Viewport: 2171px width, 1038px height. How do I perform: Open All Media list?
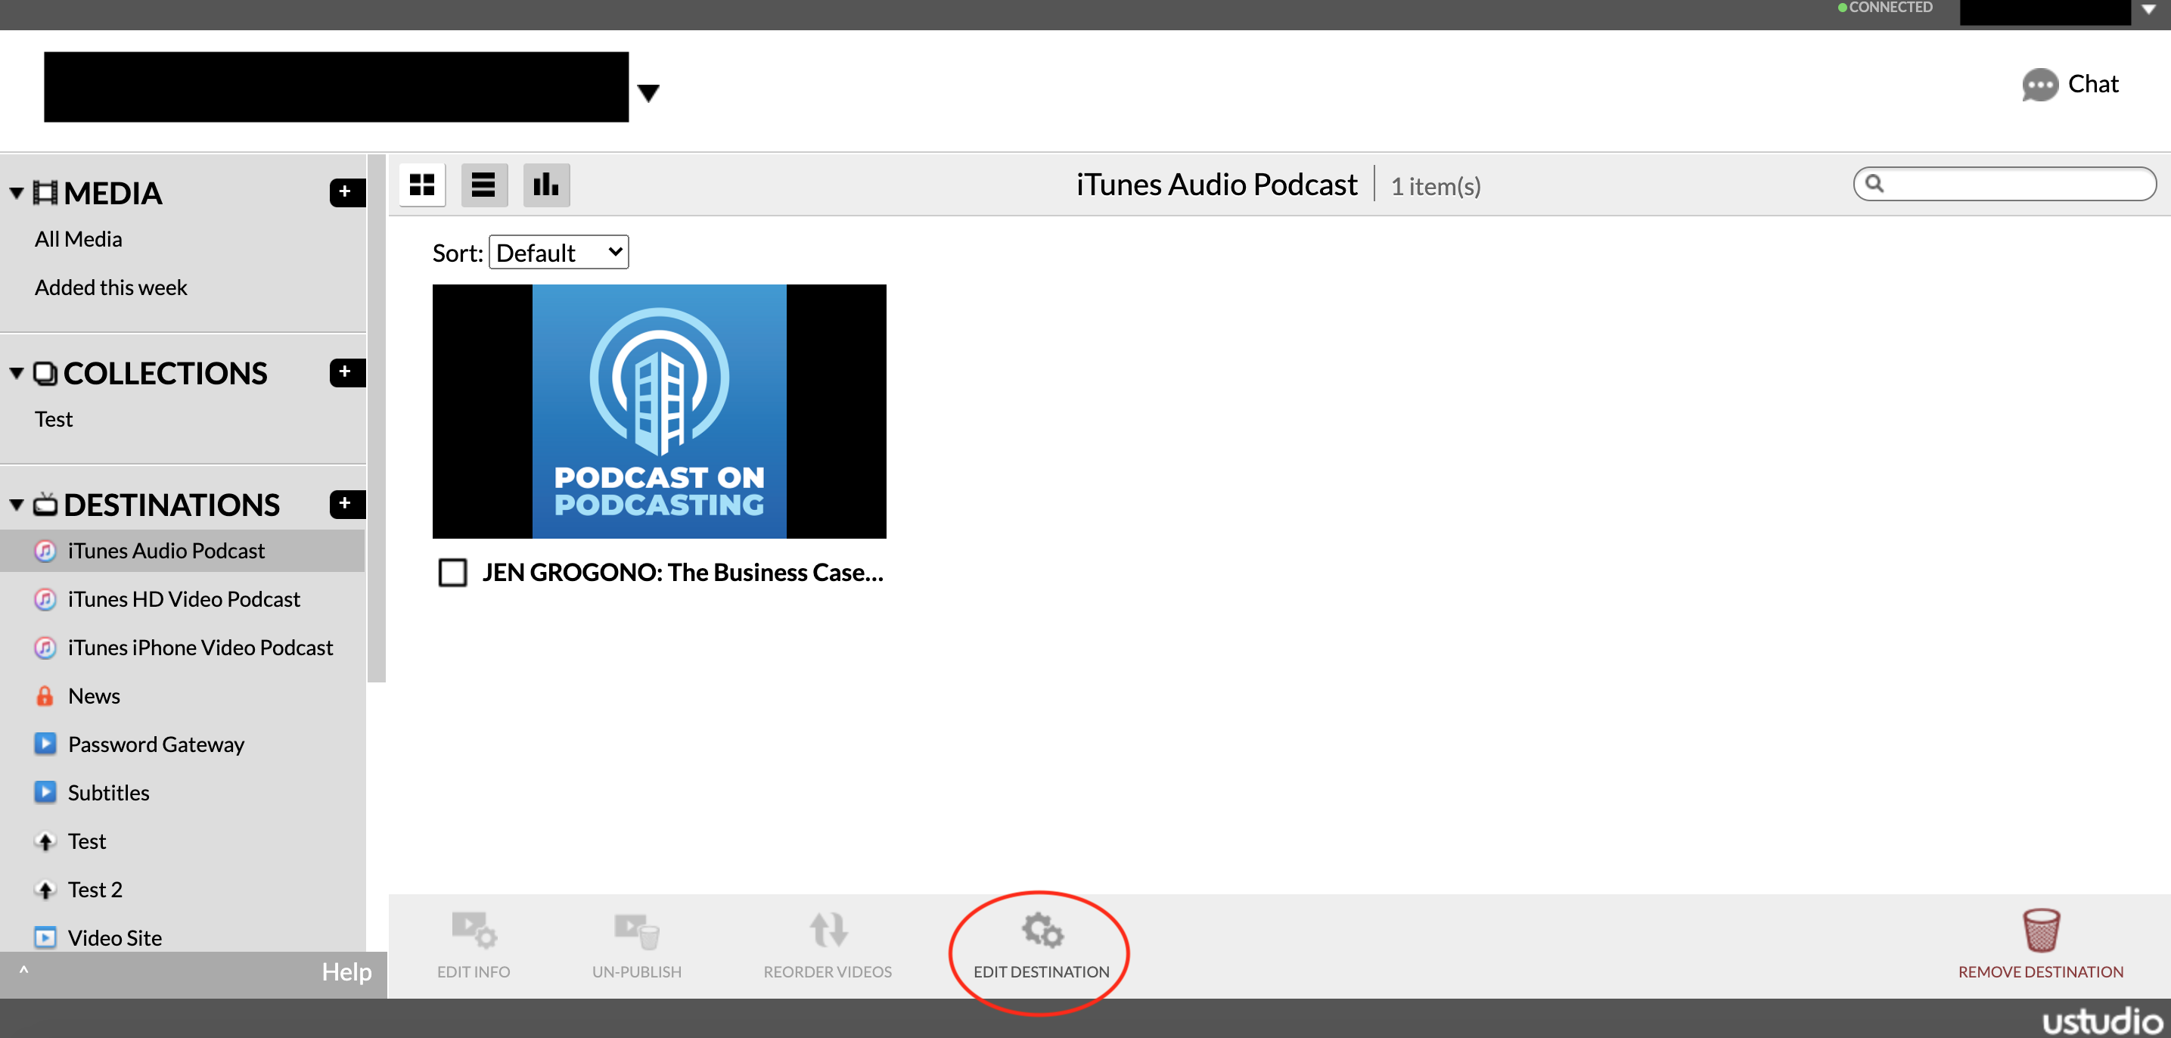click(79, 238)
